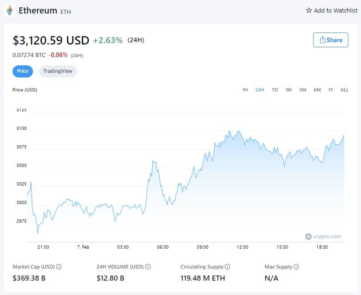The width and height of the screenshot is (361, 295).
Task: Switch to the Price chart tab
Action: [23, 71]
